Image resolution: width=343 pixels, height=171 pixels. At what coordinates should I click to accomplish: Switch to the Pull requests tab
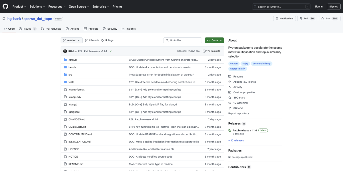[x=51, y=29]
